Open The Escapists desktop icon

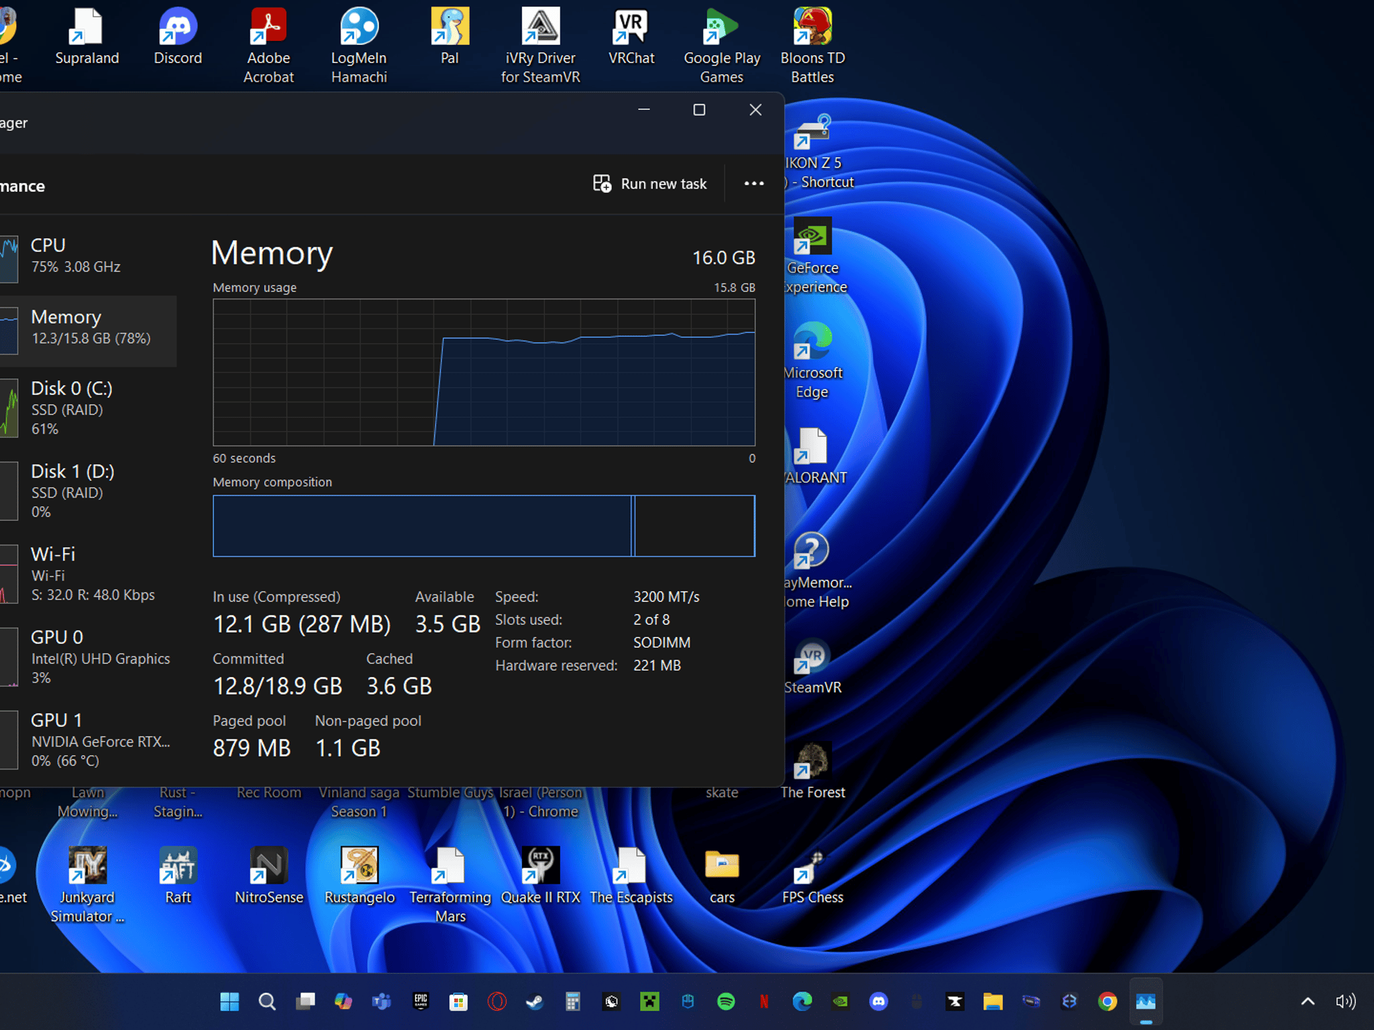tap(631, 876)
